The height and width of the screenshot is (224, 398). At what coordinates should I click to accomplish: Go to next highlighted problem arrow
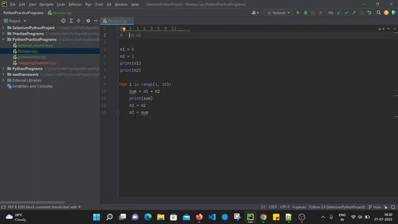pyautogui.click(x=395, y=29)
